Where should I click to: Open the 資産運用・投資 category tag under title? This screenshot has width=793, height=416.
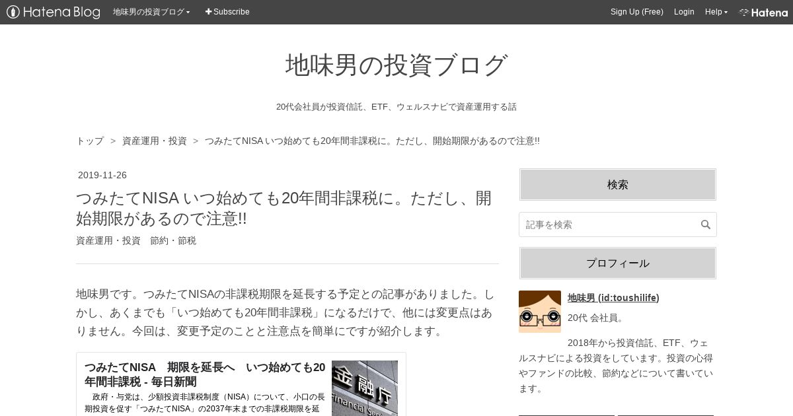[x=108, y=240]
